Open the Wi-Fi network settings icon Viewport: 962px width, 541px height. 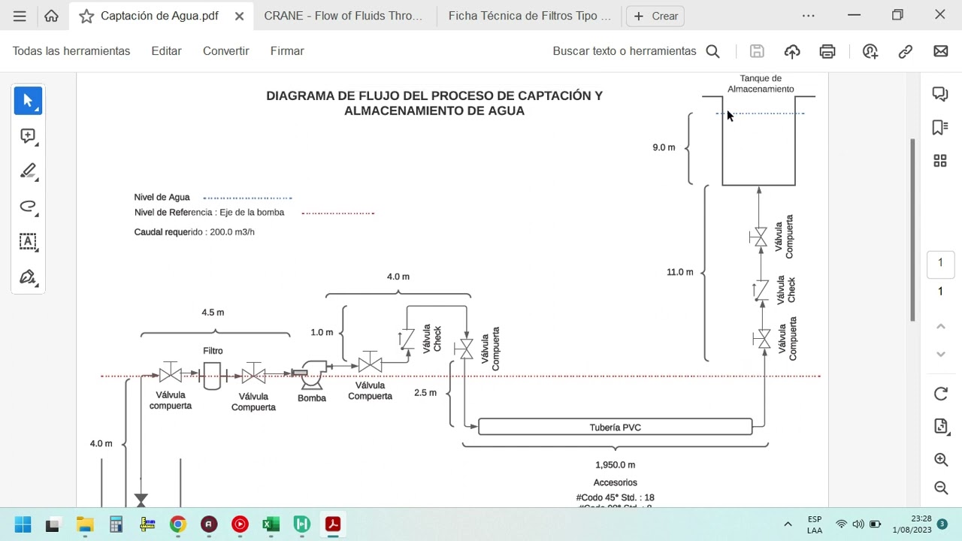[x=842, y=524]
